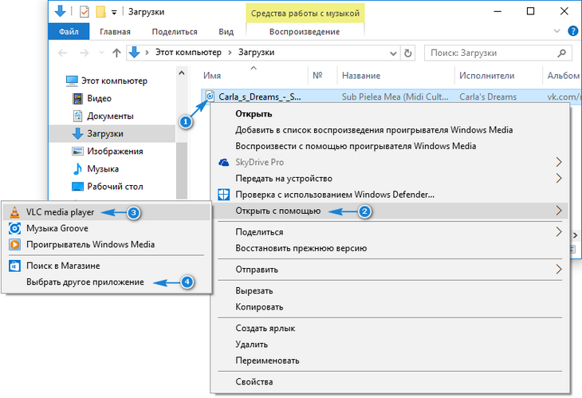Open the Файл menu button
582x398 pixels.
69,32
